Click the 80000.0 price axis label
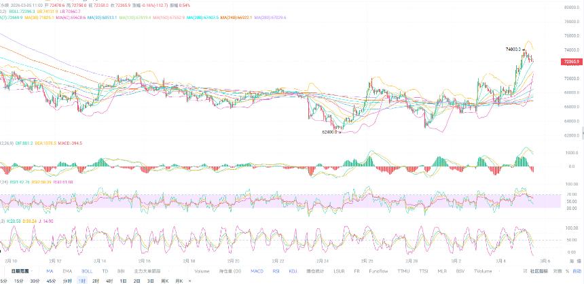584x284 pixels. [571, 7]
